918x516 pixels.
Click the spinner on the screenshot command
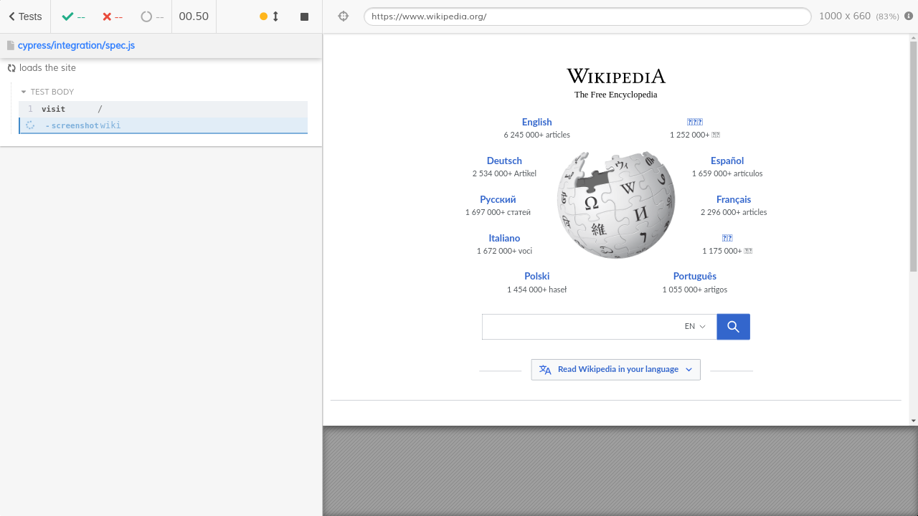pos(30,125)
